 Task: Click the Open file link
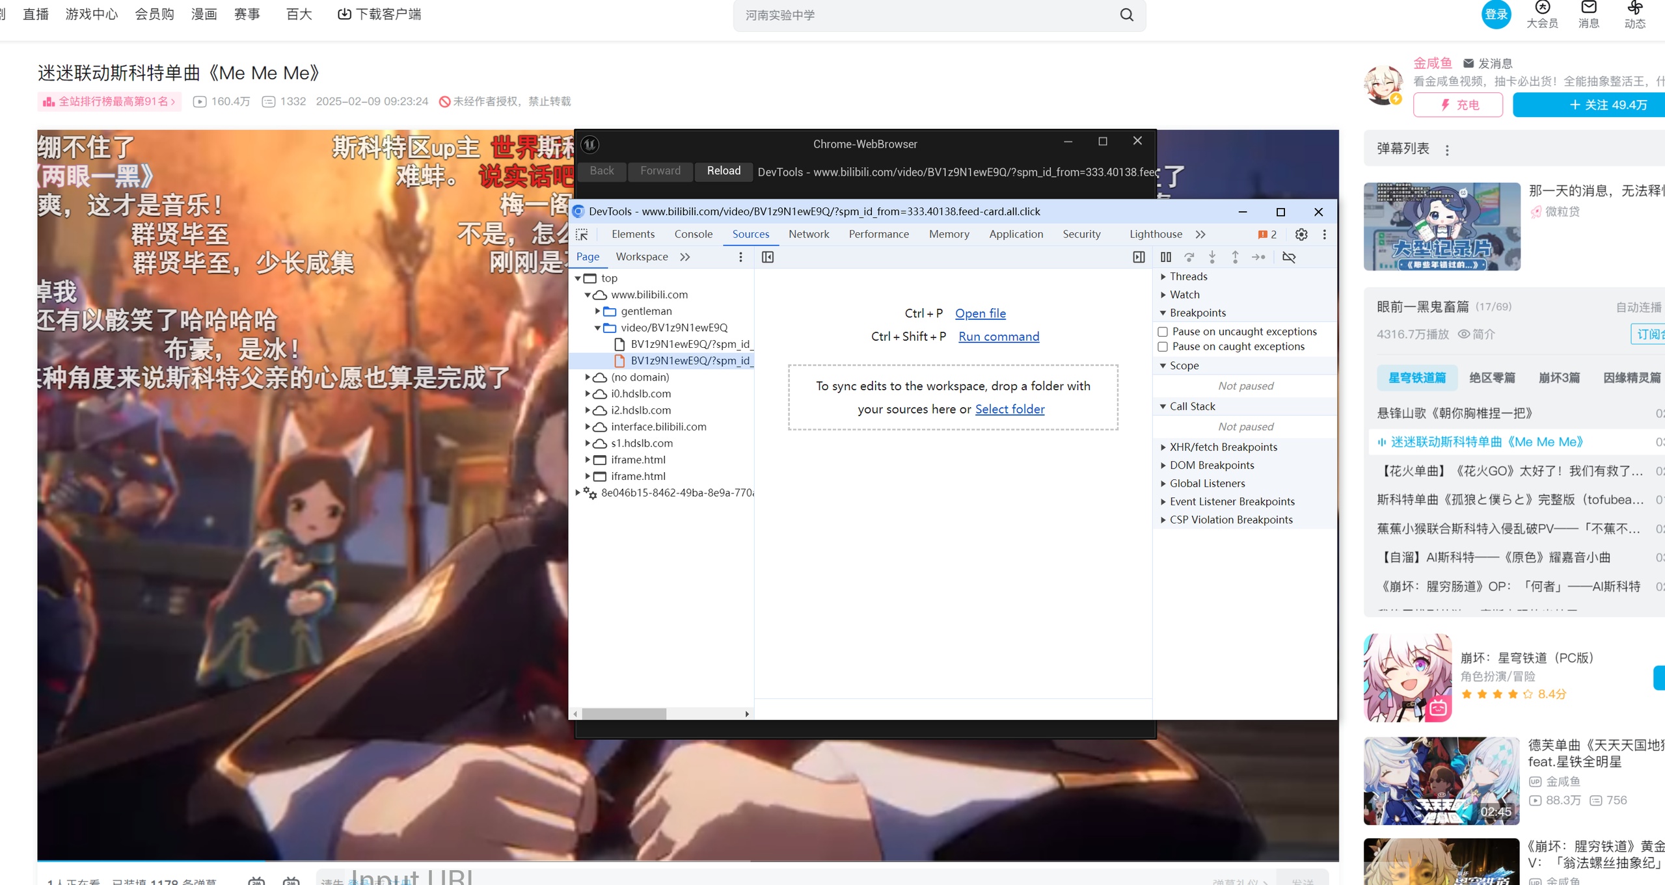click(980, 313)
